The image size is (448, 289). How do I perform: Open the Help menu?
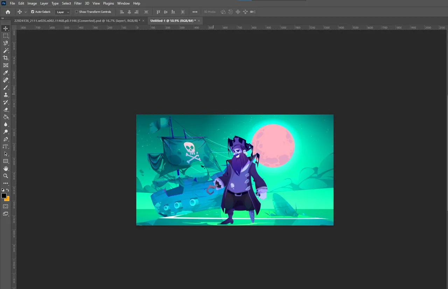click(x=137, y=3)
